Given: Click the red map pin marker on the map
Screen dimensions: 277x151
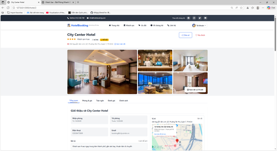Looking at the screenshot, I should [x=177, y=141].
